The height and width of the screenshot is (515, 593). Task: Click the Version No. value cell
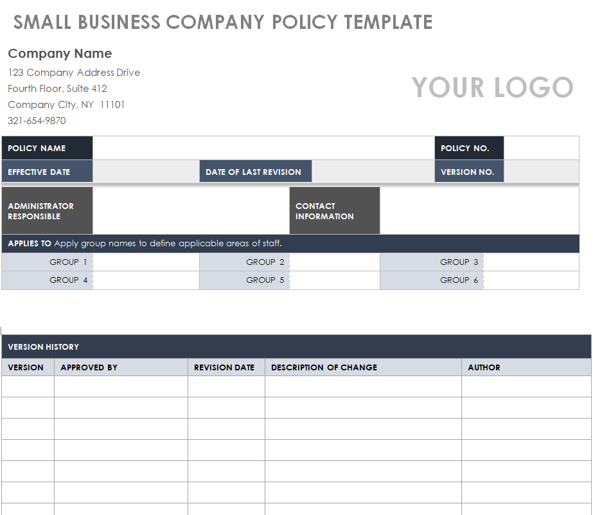tap(541, 172)
